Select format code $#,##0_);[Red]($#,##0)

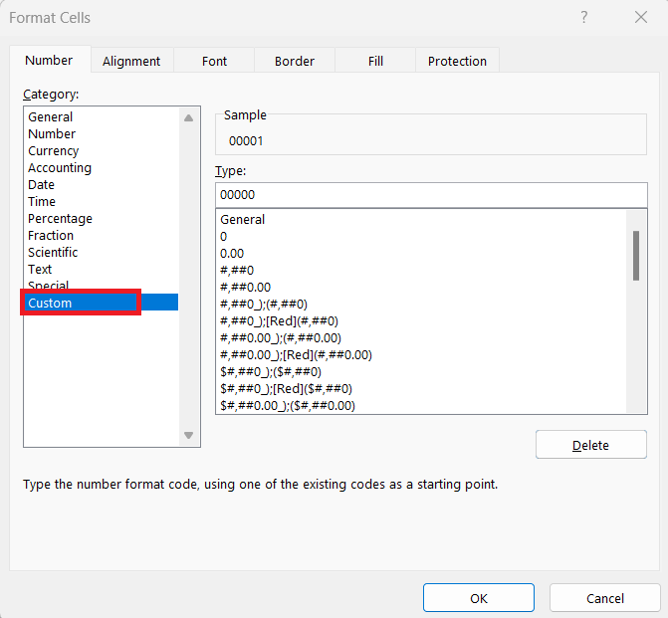[x=421, y=388]
